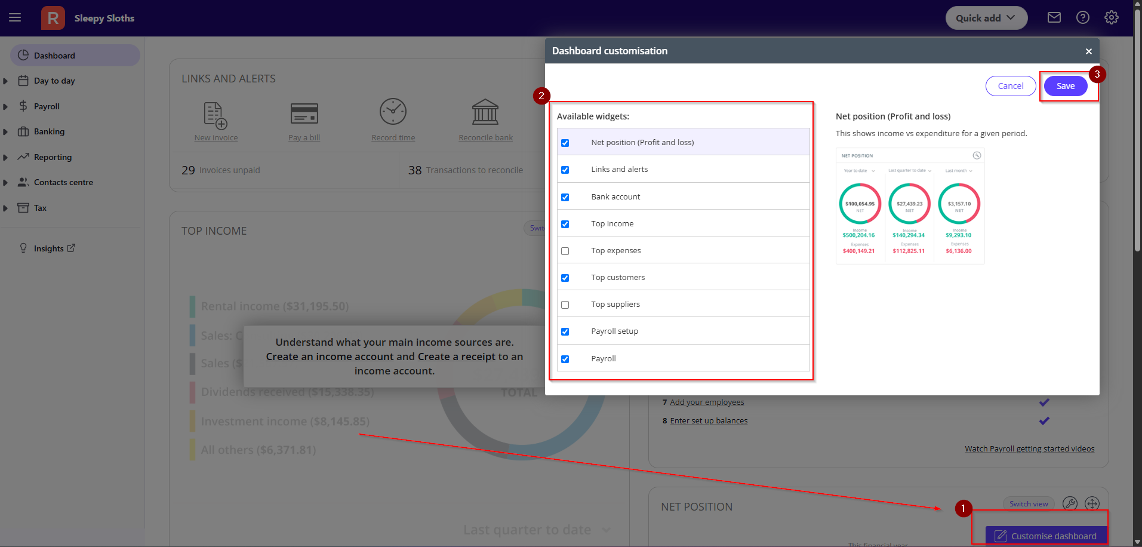Expand the Payroll sidebar arrow

coord(5,106)
